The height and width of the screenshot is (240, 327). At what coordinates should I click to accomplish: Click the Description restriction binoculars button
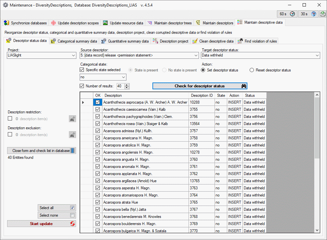point(72,119)
